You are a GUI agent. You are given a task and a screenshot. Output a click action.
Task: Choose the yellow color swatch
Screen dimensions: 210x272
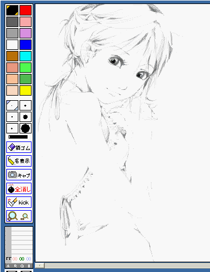25,90
